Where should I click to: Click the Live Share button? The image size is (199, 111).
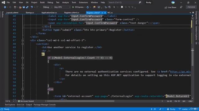click(x=170, y=7)
